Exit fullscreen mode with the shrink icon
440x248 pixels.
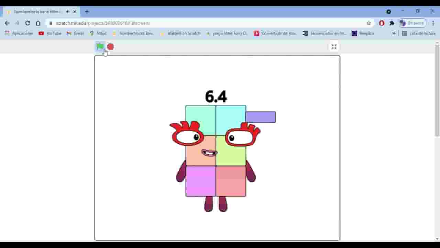click(334, 46)
